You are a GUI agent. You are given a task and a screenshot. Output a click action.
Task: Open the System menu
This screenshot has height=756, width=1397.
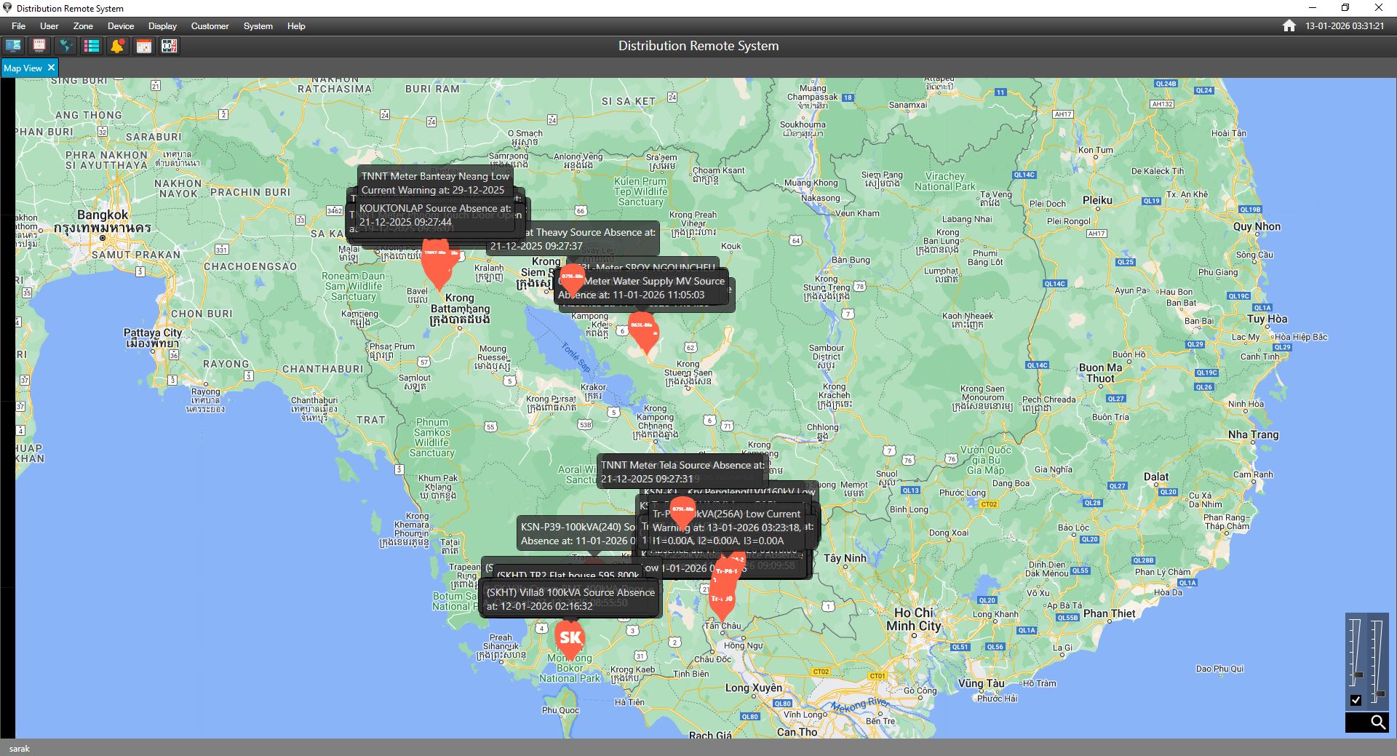pos(258,25)
